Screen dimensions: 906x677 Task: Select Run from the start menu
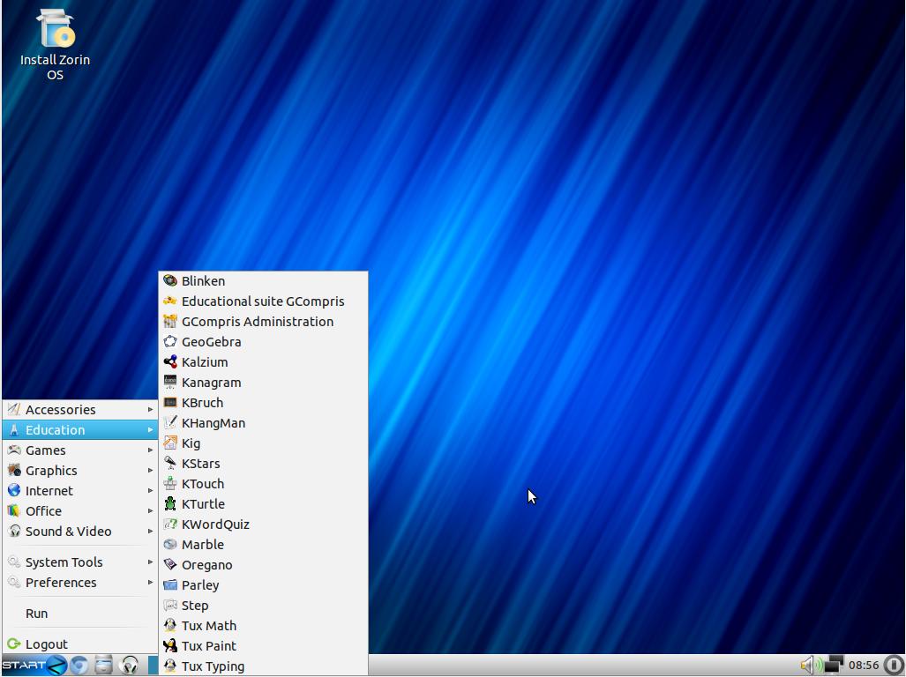[x=37, y=614]
